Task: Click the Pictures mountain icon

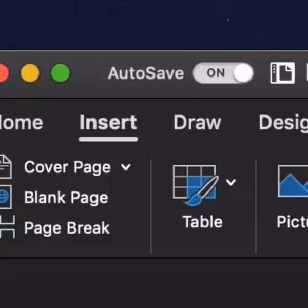Action: (x=293, y=181)
